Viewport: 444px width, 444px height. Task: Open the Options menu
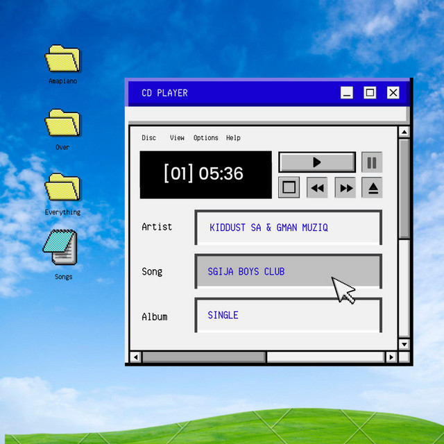tap(205, 138)
